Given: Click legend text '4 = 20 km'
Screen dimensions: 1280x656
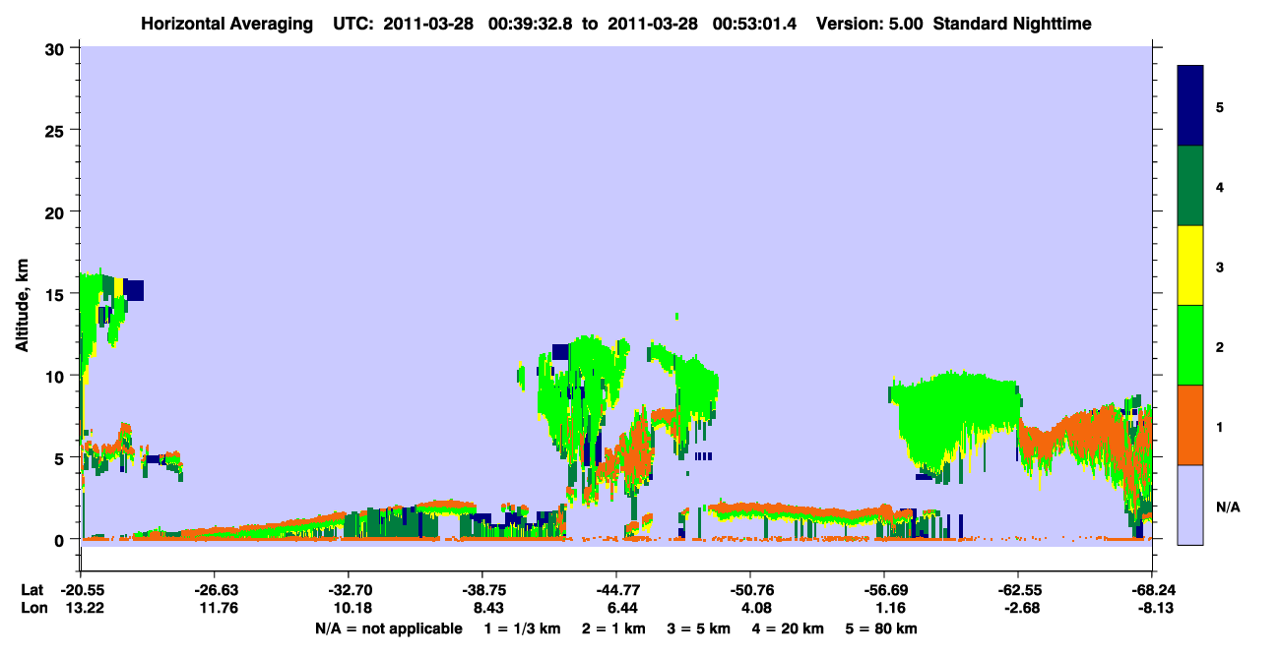Looking at the screenshot, I should (x=789, y=628).
